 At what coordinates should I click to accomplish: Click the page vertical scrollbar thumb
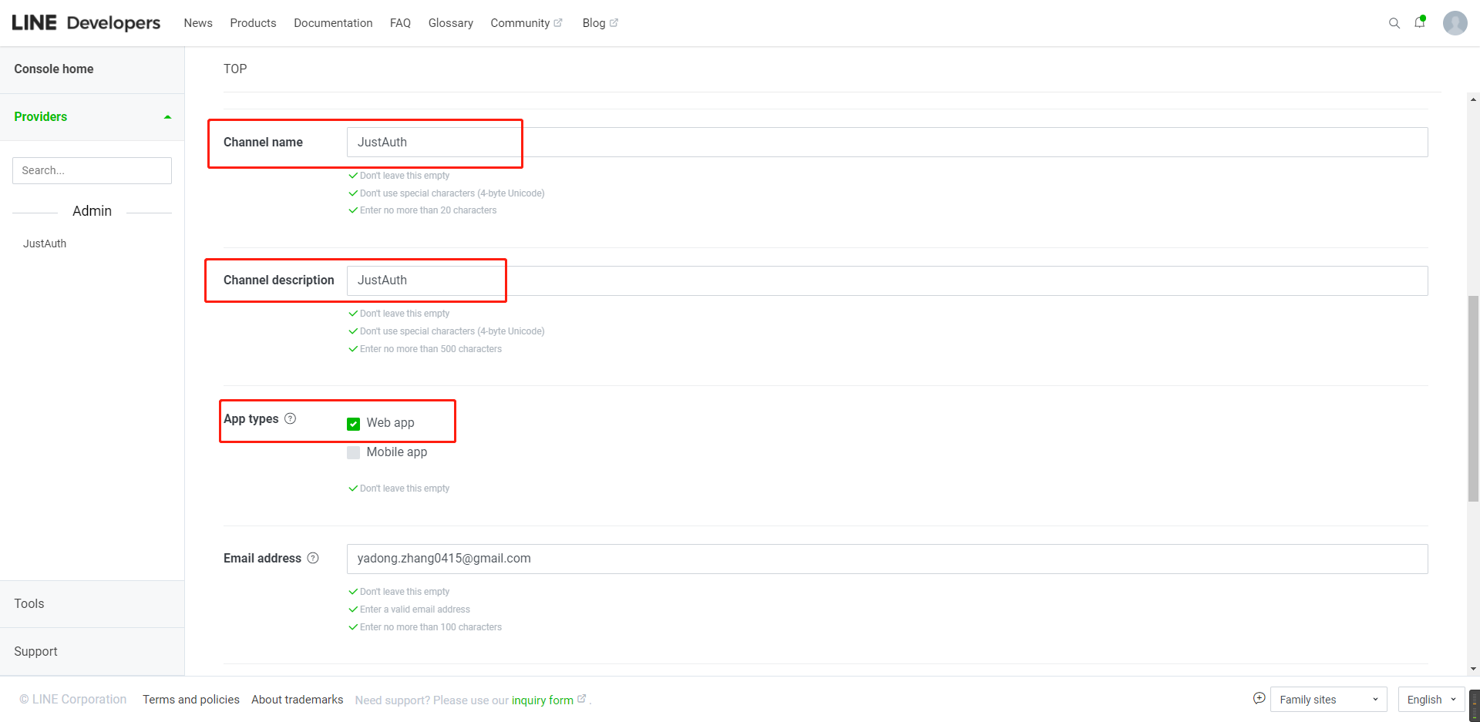(1473, 398)
